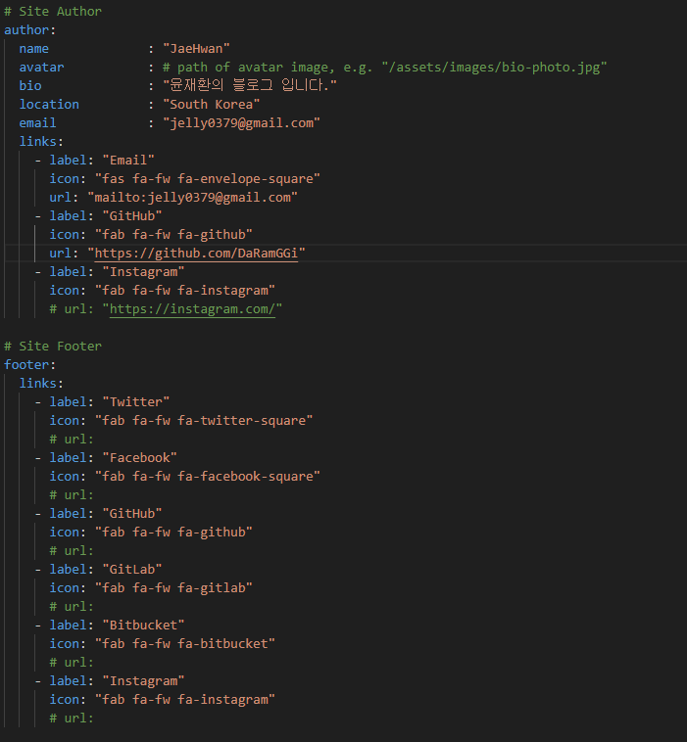Click the "mailto:jelly0379@gmail.com" url value
This screenshot has width=687, height=742.
[192, 198]
